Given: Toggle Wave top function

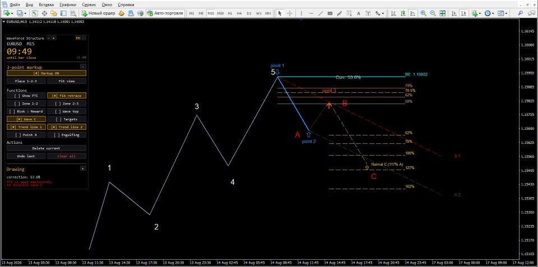Looking at the screenshot, I should point(67,111).
